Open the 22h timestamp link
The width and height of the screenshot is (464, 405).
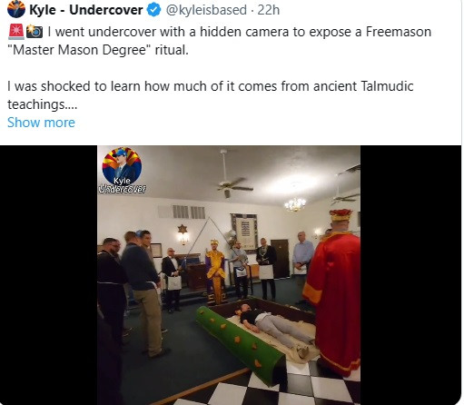269,10
